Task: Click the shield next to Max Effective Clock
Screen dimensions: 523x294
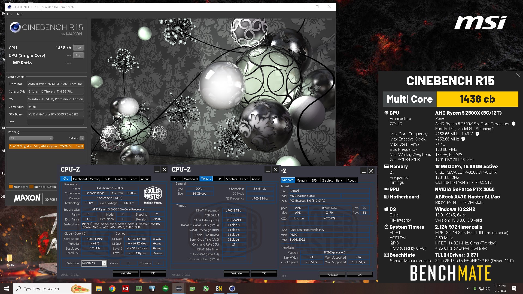Action: (x=463, y=139)
